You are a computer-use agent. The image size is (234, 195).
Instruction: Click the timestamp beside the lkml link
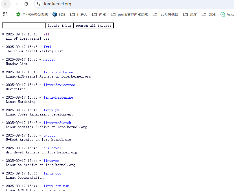click(22, 47)
